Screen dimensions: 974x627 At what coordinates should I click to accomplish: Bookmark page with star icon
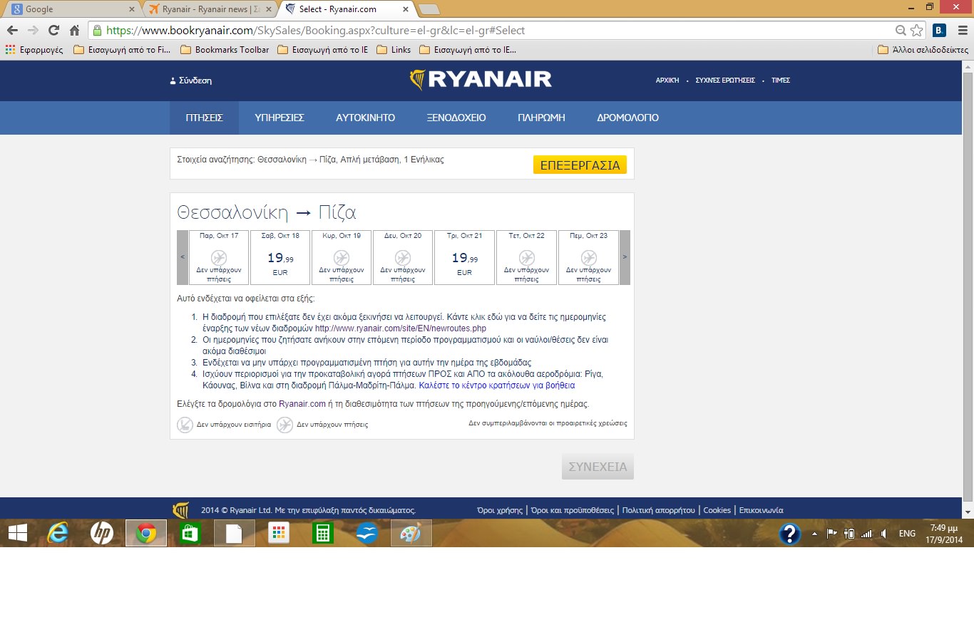917,31
